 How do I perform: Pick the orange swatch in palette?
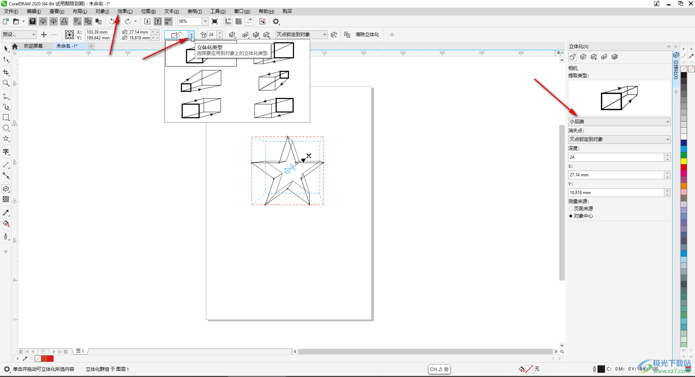(x=684, y=186)
